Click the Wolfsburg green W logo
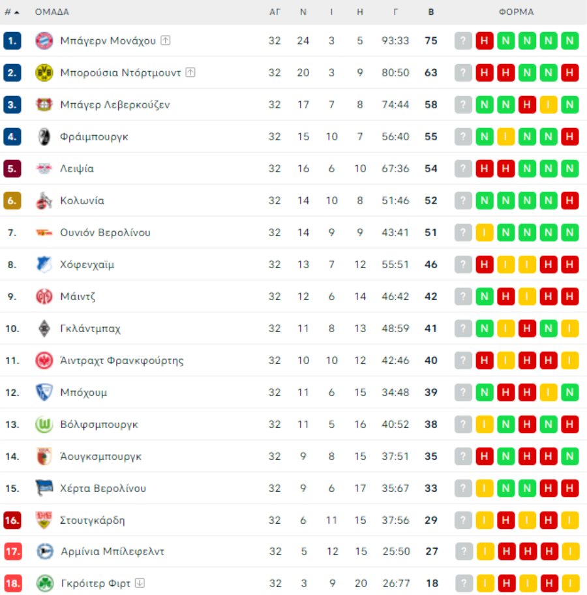This screenshot has height=595, width=587. (44, 424)
